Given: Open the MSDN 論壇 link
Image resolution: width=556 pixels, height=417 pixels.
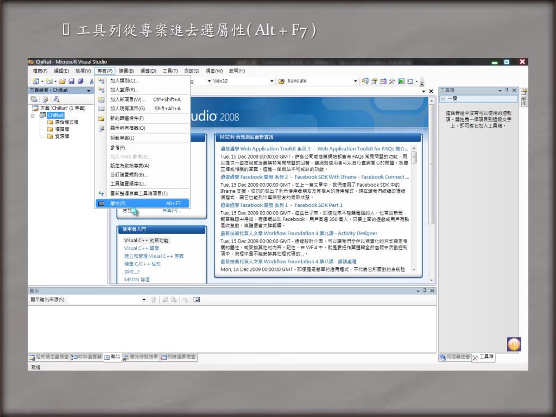Looking at the screenshot, I should pyautogui.click(x=137, y=280).
